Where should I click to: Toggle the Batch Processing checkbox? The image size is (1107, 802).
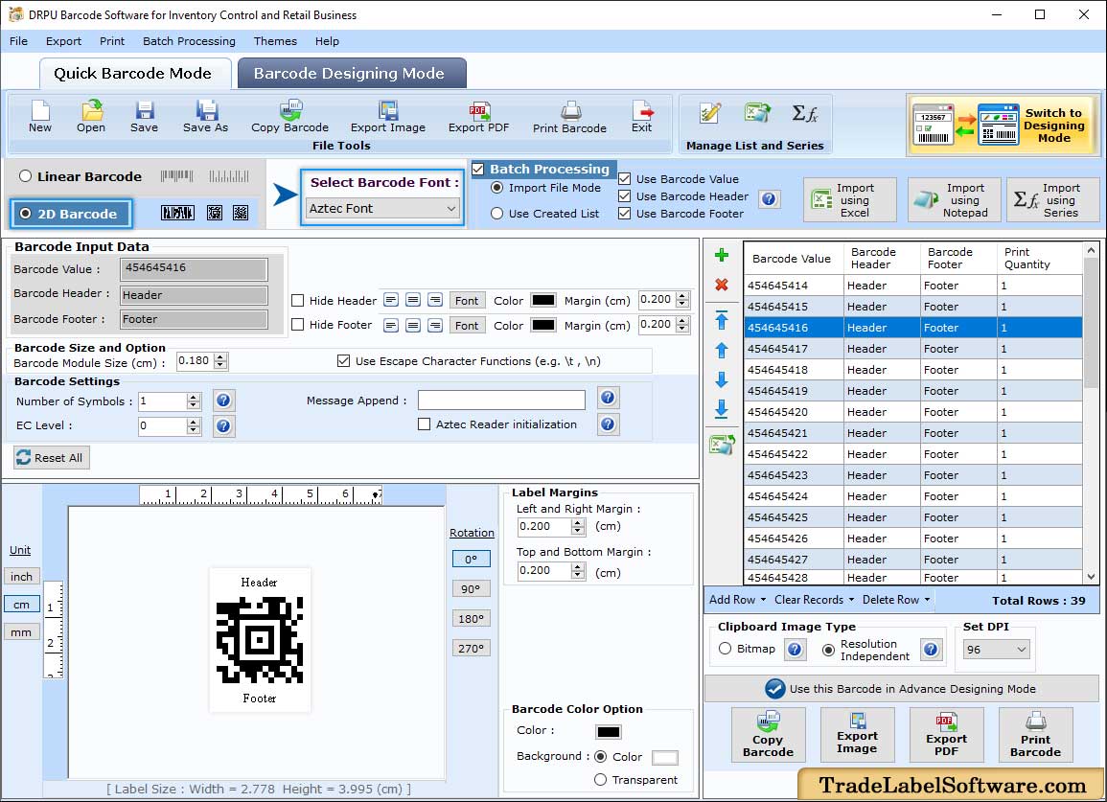478,170
